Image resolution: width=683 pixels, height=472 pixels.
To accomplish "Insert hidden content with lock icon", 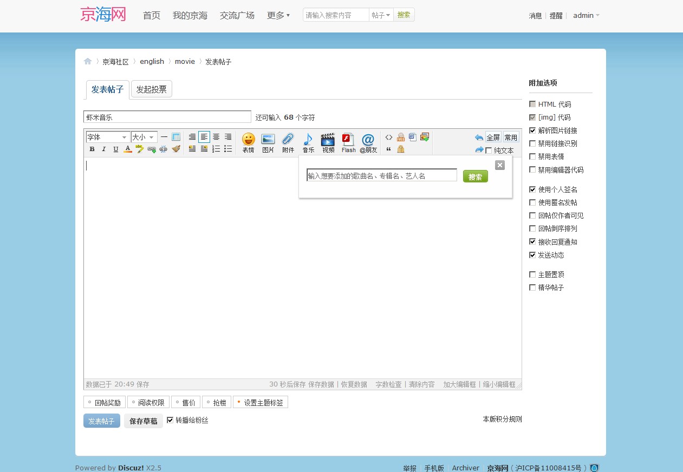I will [x=401, y=149].
